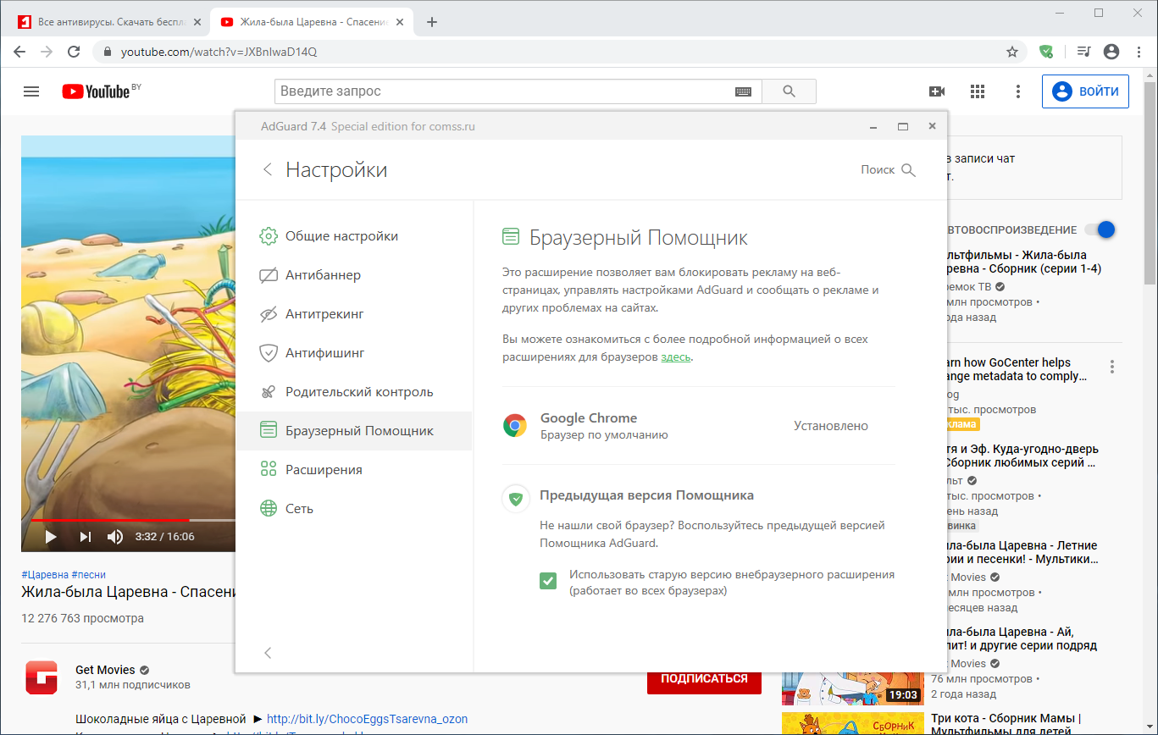Go back from AdGuard Настройки
Image resolution: width=1158 pixels, height=735 pixels.
[268, 170]
